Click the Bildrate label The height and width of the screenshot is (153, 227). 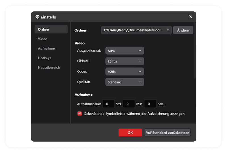(x=83, y=61)
